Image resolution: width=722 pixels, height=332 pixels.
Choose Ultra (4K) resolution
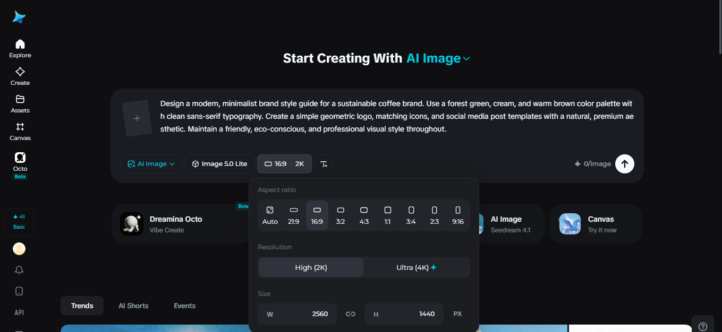417,268
